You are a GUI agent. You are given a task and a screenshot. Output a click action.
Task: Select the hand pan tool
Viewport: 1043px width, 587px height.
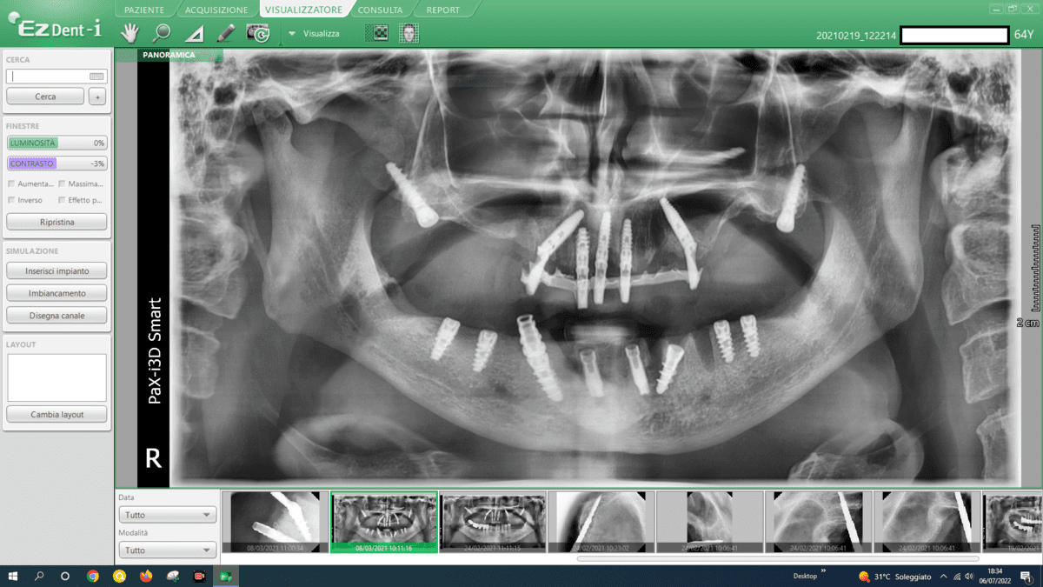(x=130, y=33)
